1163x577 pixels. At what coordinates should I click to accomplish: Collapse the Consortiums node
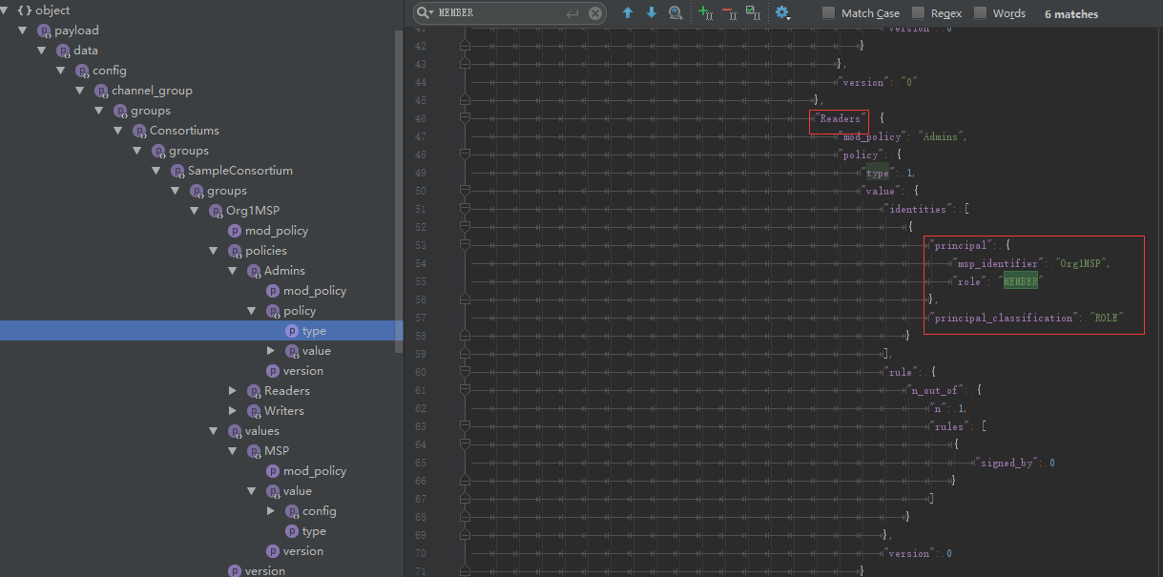(118, 131)
